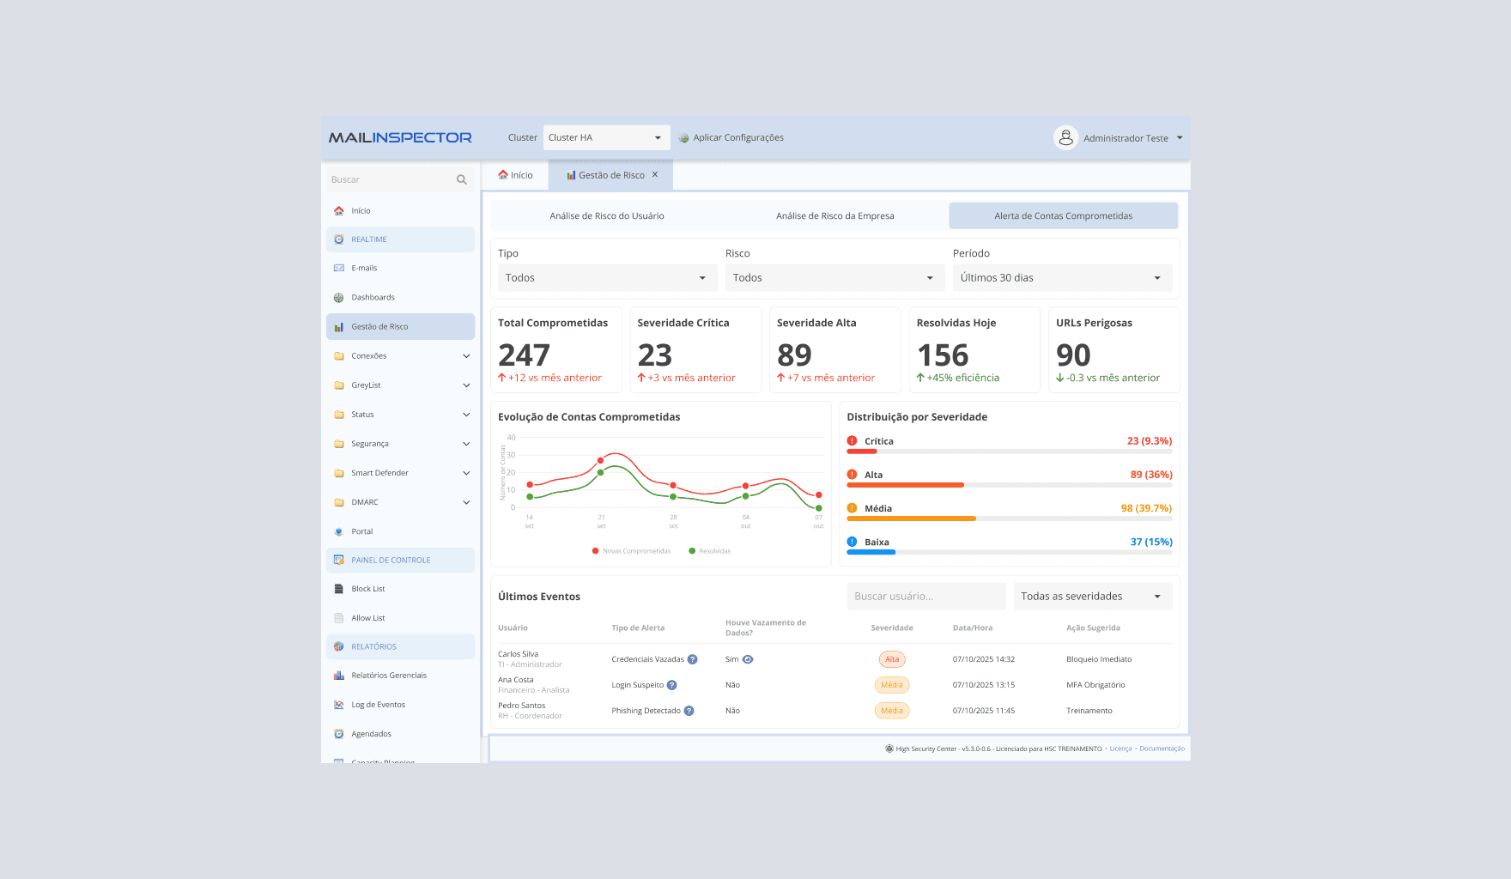Toggle the eye icon beside Sim
The height and width of the screenshot is (879, 1511).
coord(748,659)
